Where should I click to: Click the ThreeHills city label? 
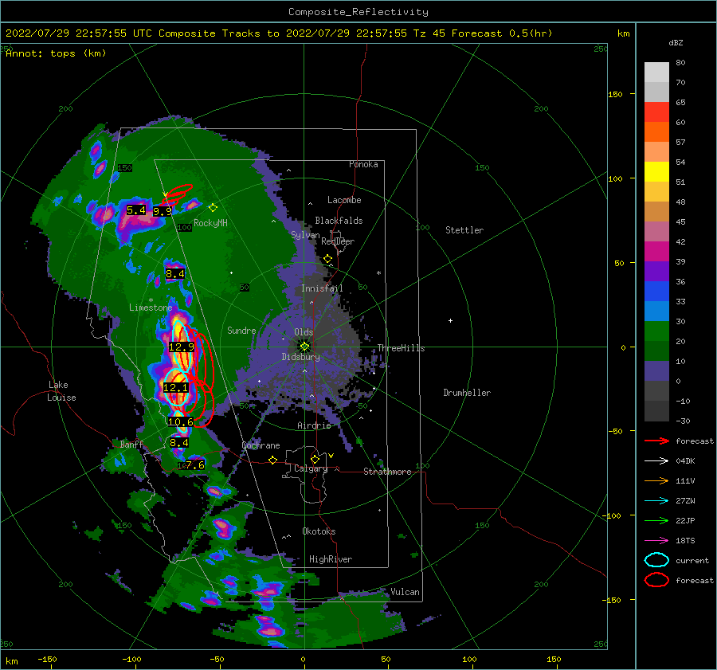401,348
